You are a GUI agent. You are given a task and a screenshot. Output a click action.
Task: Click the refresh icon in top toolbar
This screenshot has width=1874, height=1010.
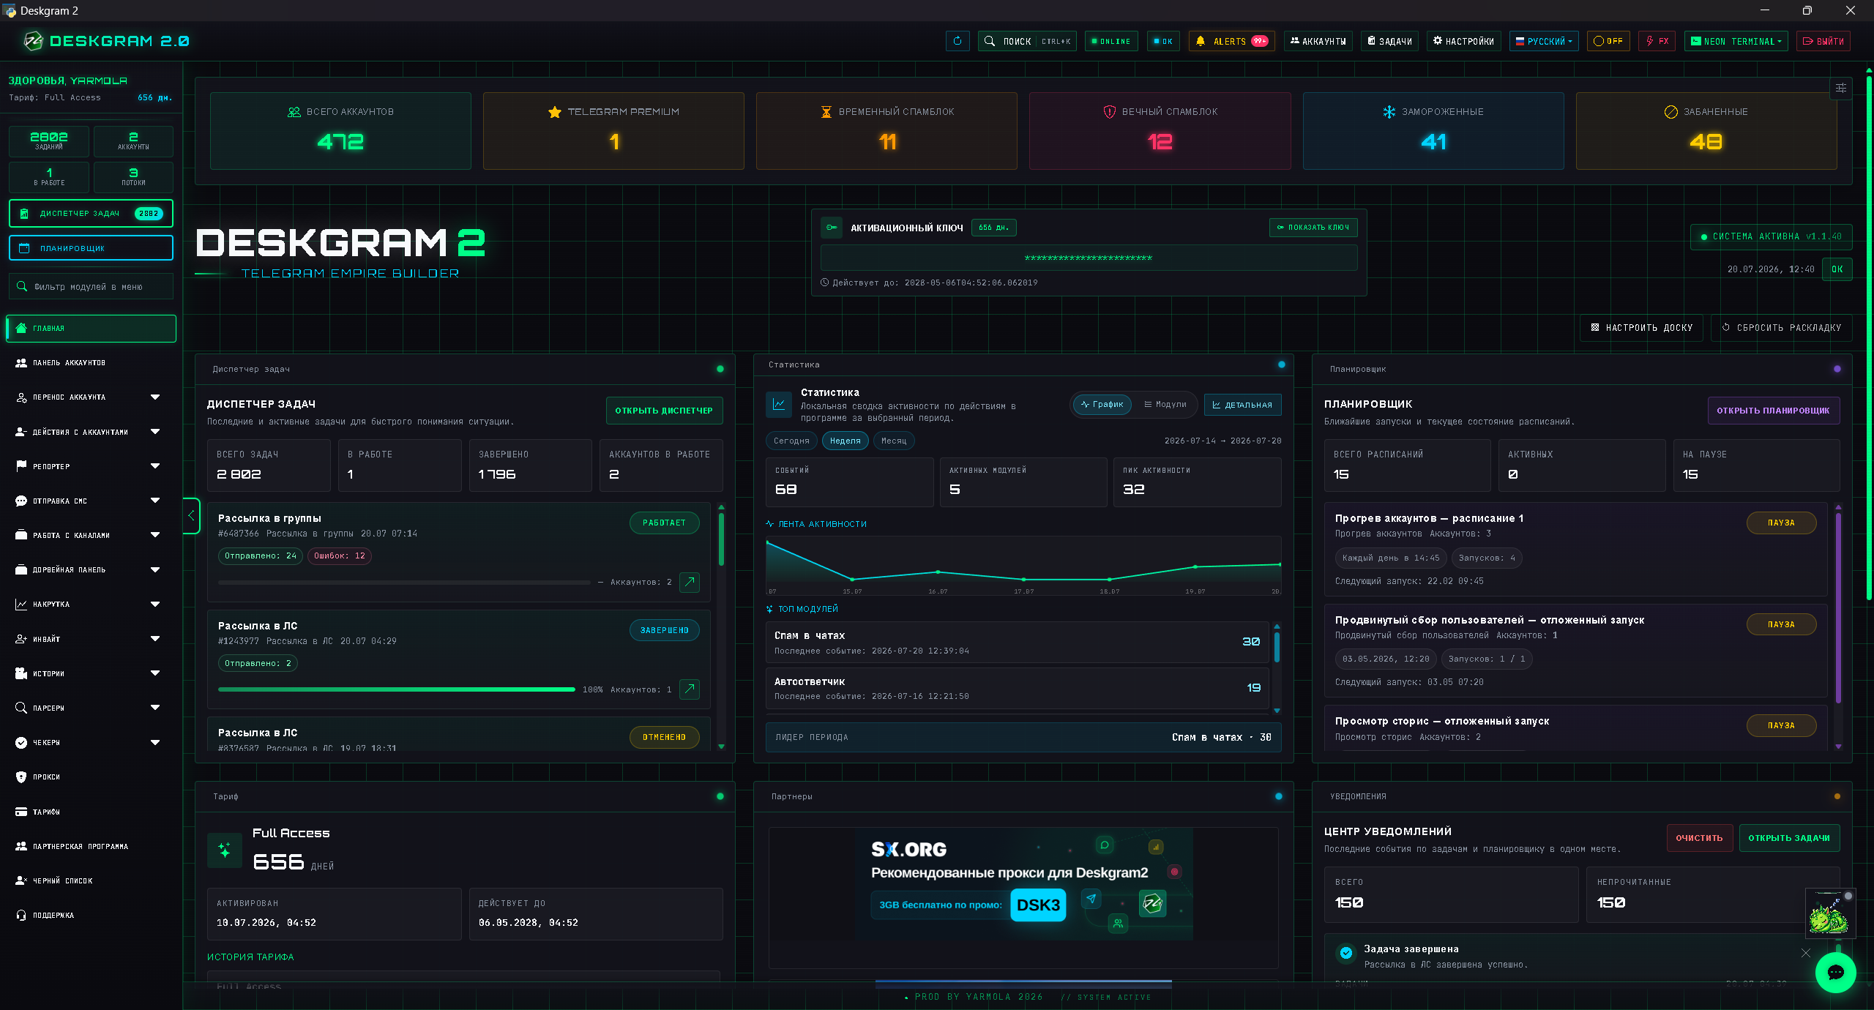[957, 41]
